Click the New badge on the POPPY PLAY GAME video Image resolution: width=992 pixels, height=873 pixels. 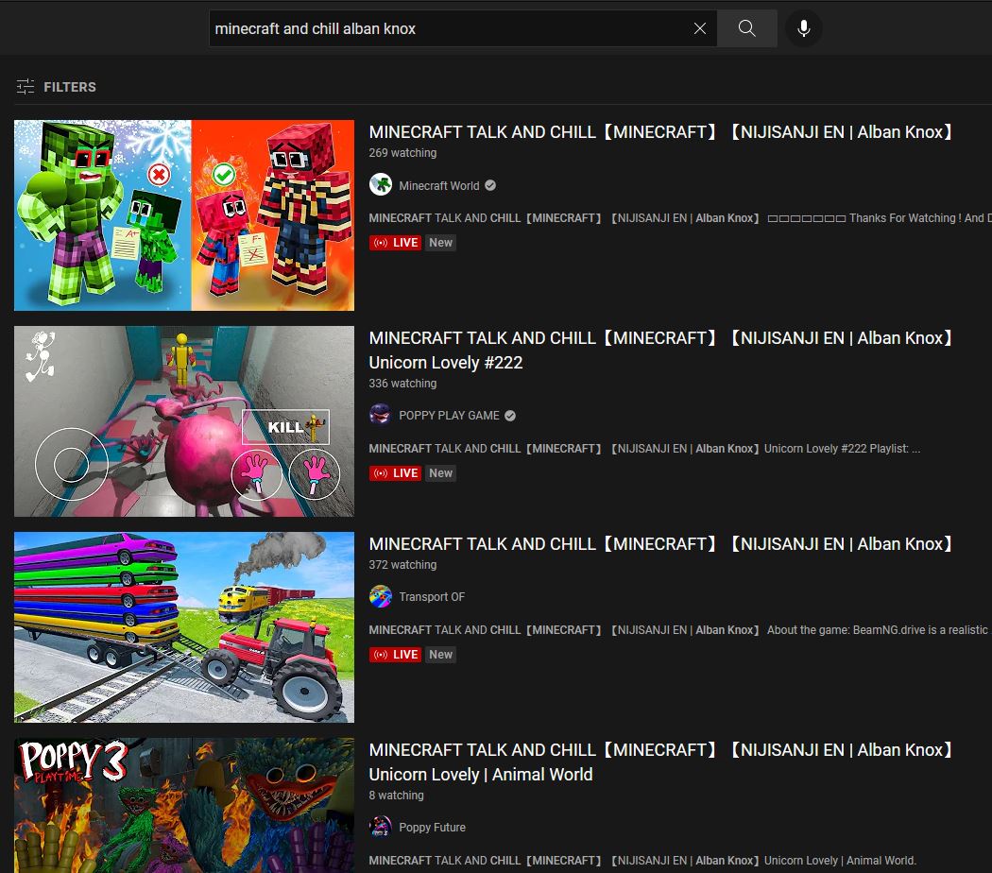pyautogui.click(x=440, y=472)
